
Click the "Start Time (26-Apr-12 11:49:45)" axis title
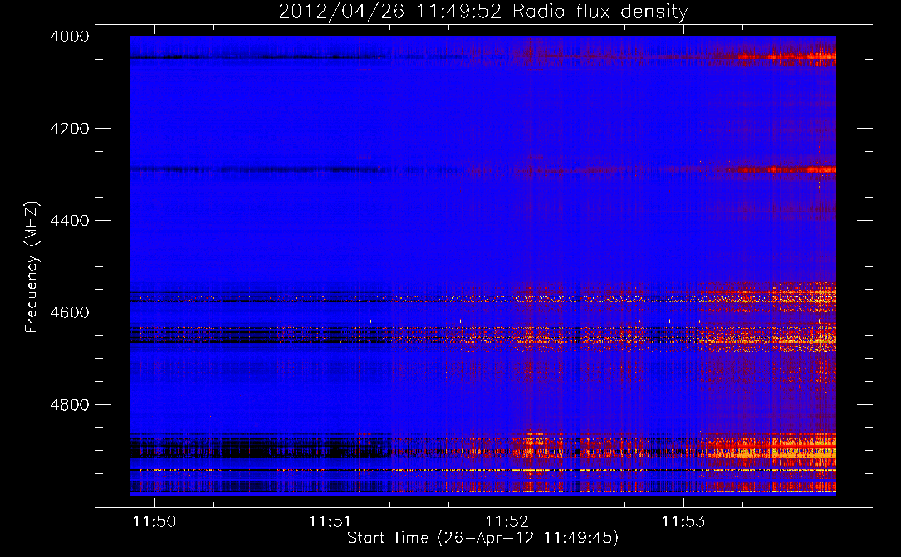483,538
